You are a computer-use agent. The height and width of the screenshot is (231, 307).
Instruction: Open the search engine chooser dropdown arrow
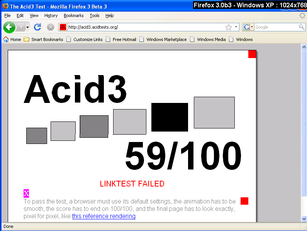tap(252, 27)
